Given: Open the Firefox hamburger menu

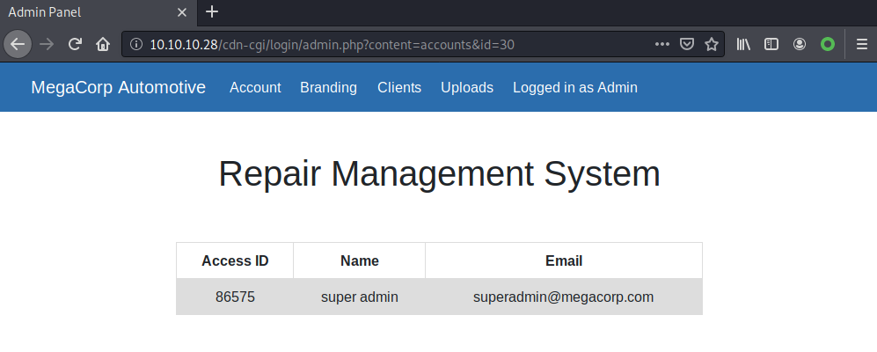Looking at the screenshot, I should (861, 44).
